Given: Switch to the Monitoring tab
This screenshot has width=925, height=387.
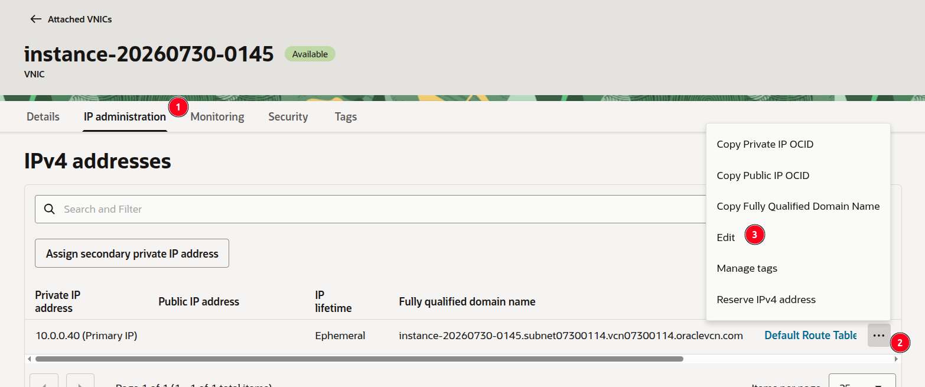Looking at the screenshot, I should click(217, 116).
